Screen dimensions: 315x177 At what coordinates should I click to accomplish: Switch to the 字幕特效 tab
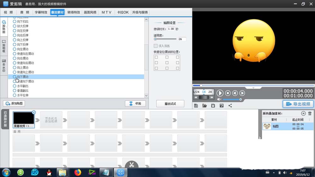pos(41,12)
